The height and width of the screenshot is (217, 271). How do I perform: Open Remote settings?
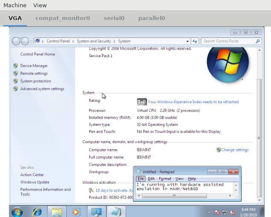[34, 73]
